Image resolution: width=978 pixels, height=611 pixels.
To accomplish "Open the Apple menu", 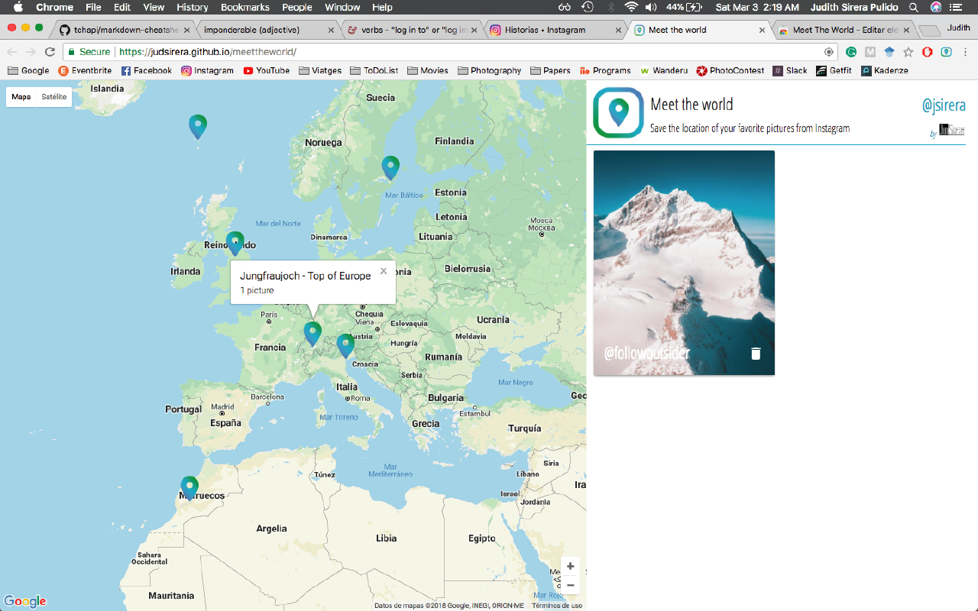I will click(18, 8).
